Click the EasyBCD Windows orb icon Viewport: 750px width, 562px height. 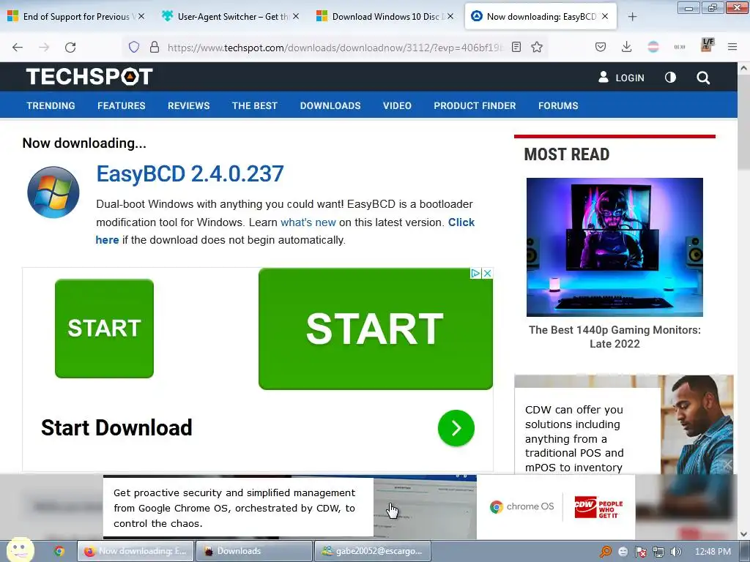pos(53,192)
